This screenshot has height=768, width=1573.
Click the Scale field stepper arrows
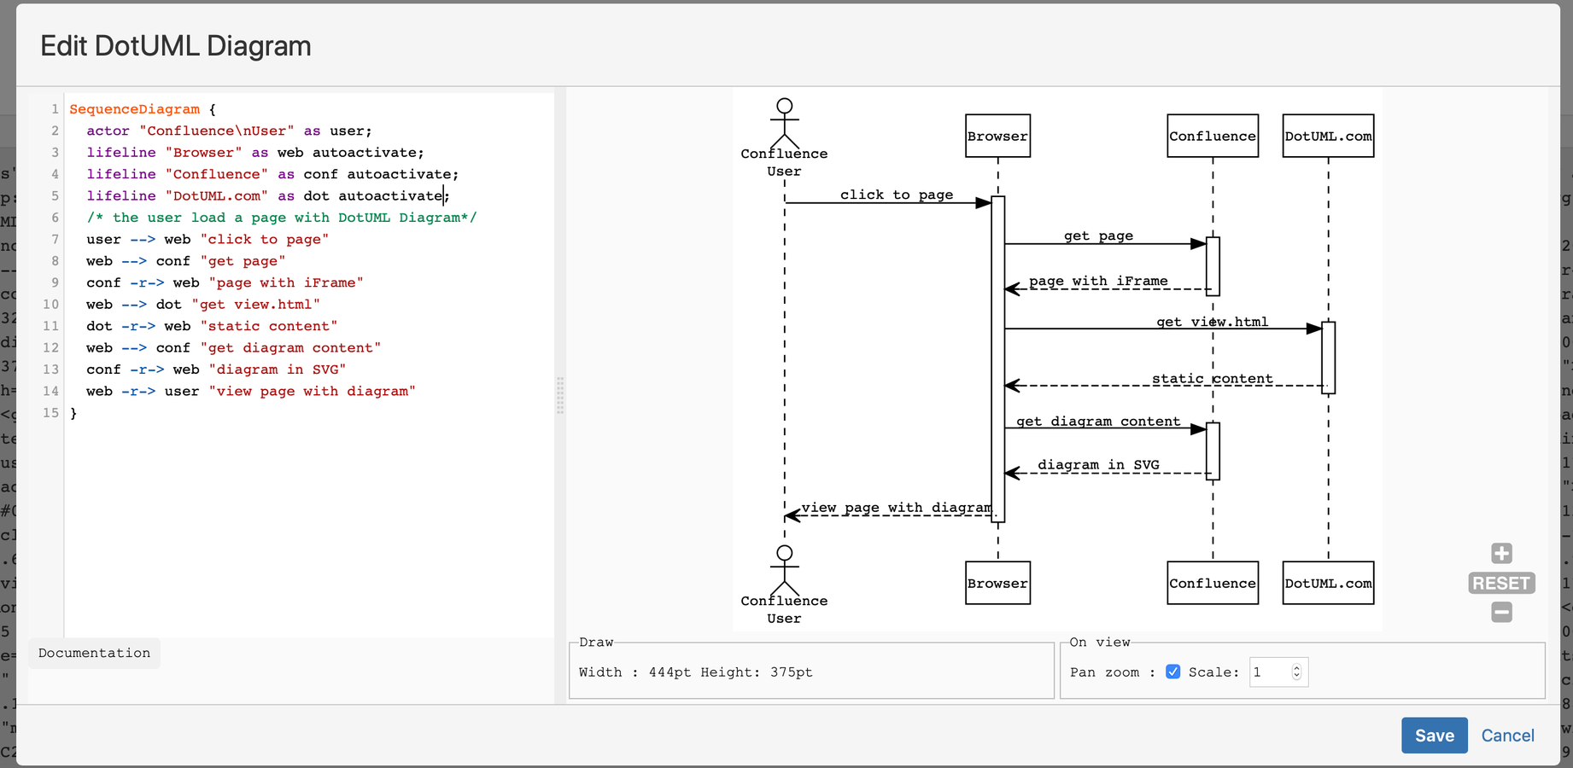pos(1296,672)
